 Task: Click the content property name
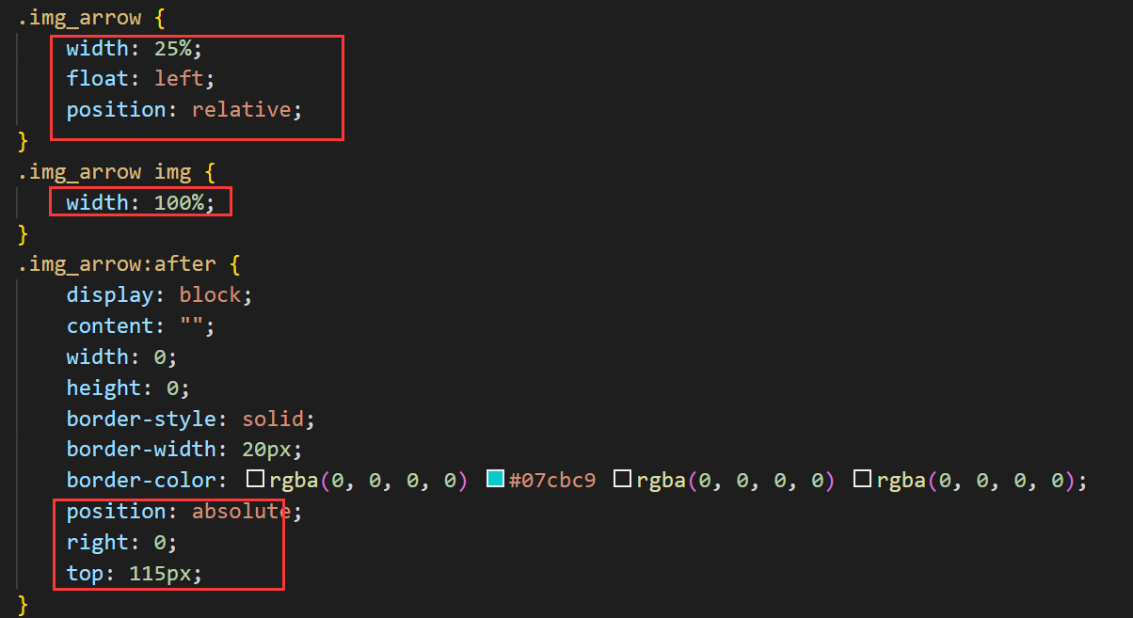[109, 326]
